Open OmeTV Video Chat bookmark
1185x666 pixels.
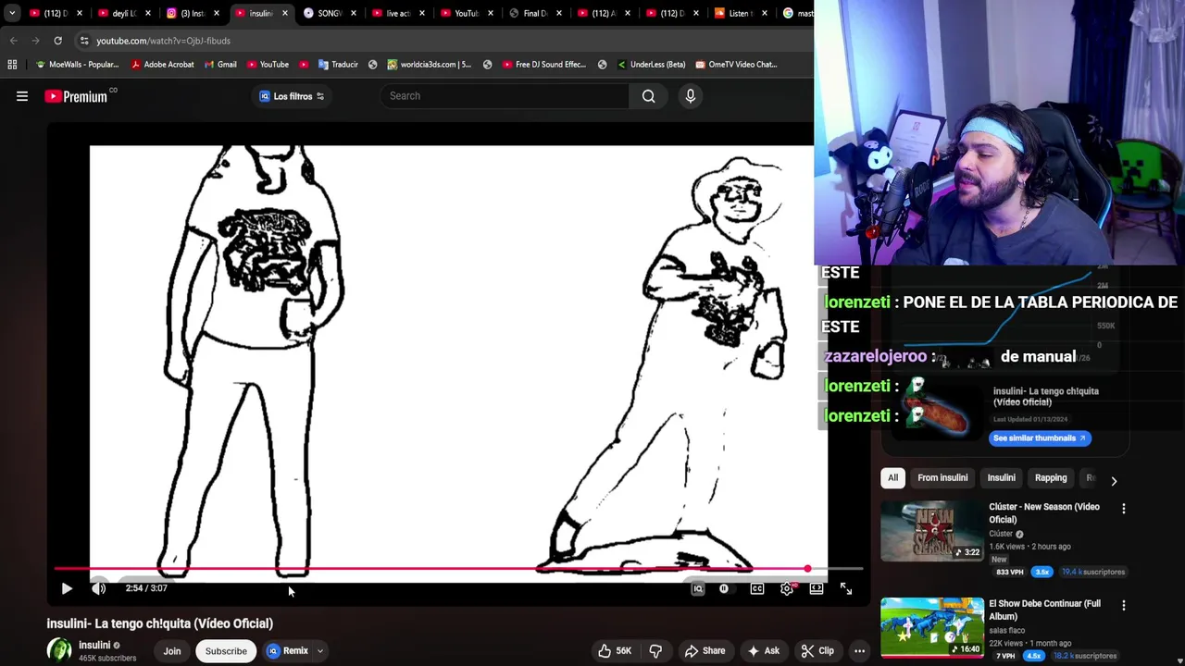click(x=735, y=65)
